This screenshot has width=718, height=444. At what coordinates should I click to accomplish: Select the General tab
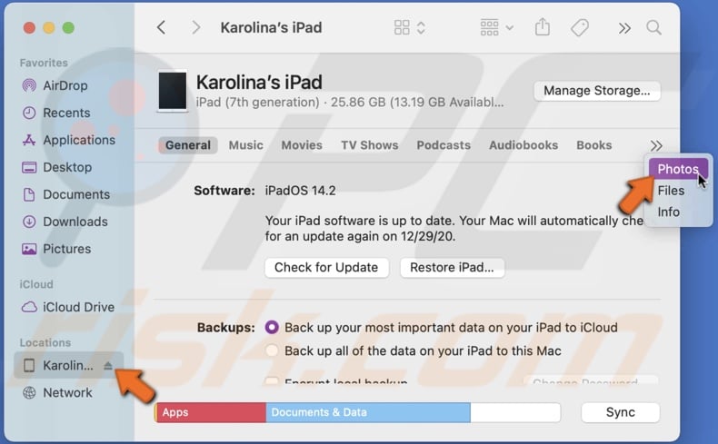[188, 145]
